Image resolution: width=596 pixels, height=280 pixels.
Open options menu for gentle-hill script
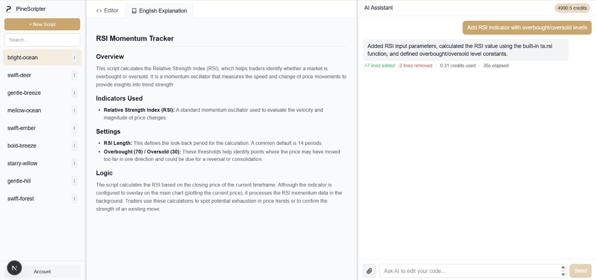coord(74,181)
